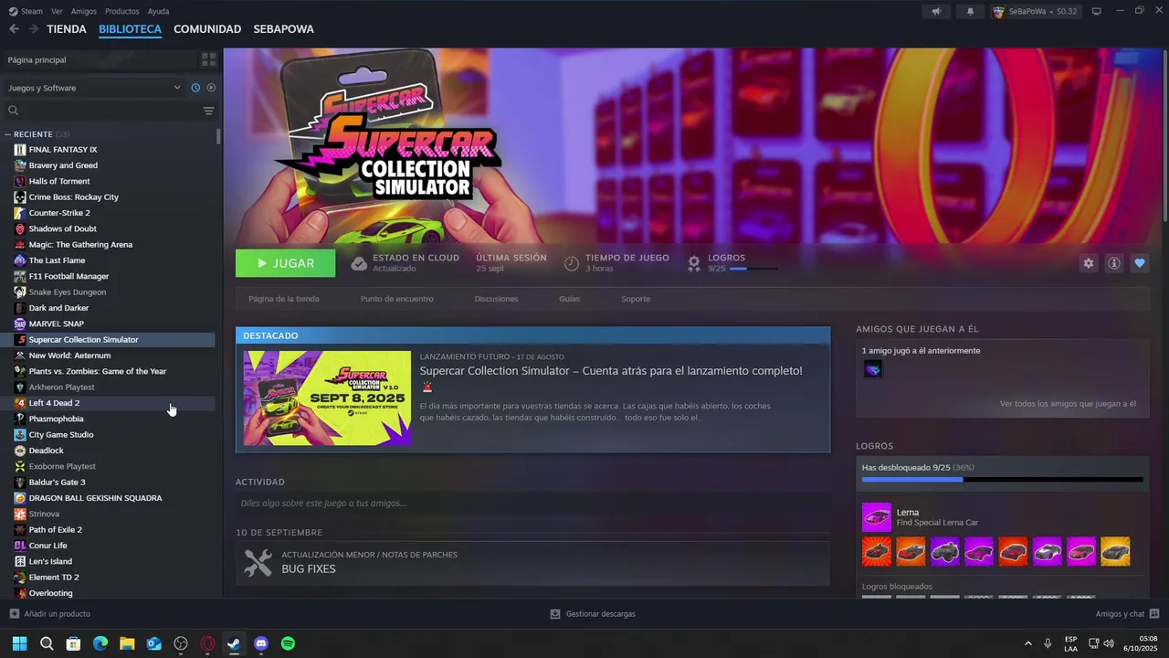Click Página principal in the sidebar
Image resolution: width=1169 pixels, height=658 pixels.
(37, 59)
